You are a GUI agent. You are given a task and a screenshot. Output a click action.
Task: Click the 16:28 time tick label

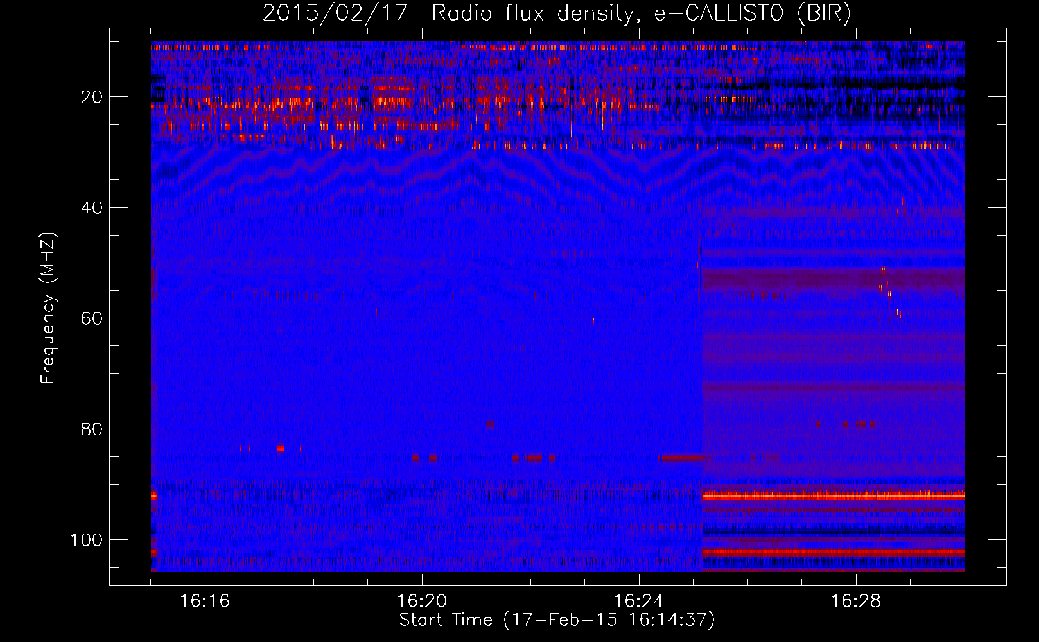(856, 602)
